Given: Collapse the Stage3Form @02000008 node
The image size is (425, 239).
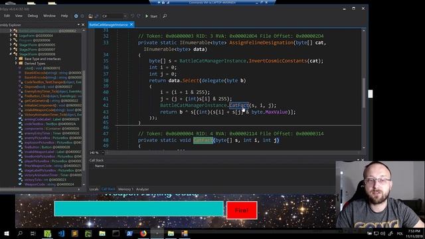Looking at the screenshot, I should pos(11,54).
